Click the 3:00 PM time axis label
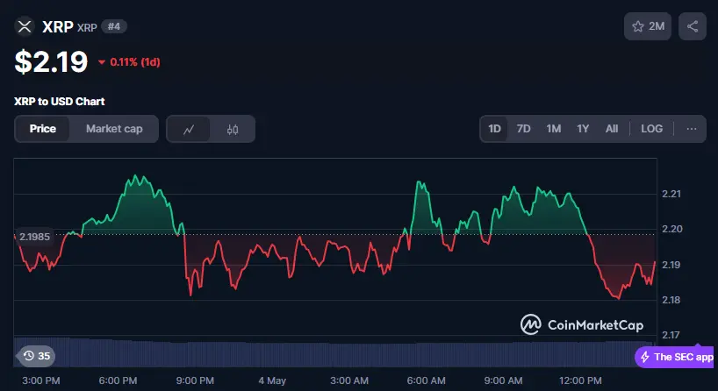 pyautogui.click(x=40, y=380)
